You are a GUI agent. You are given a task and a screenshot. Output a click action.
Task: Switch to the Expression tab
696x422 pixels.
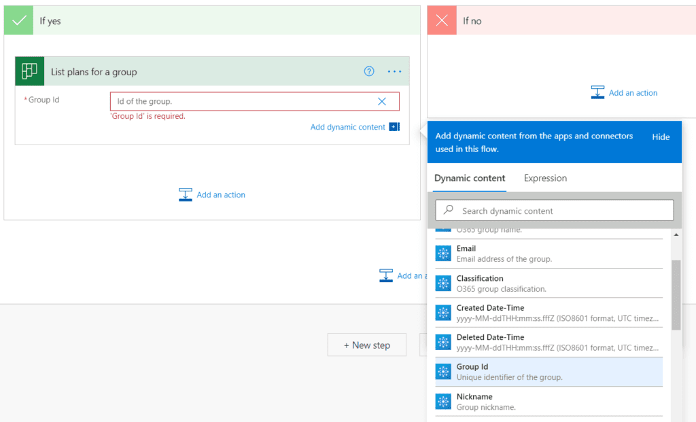coord(545,178)
